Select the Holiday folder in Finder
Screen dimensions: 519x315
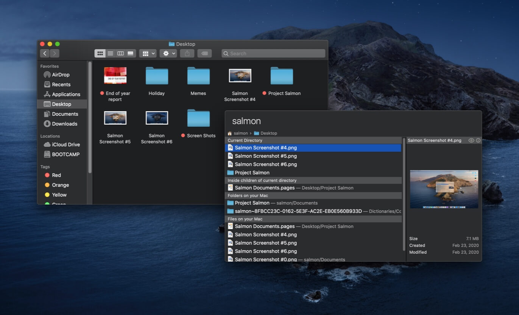(x=157, y=76)
